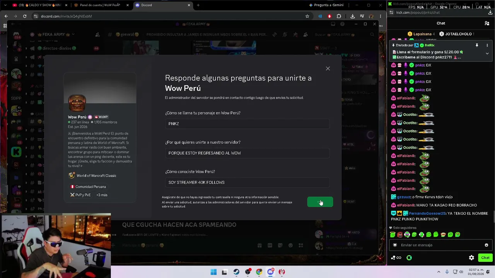
Task: Open downloads in the Kick chat window
Action: point(490,12)
